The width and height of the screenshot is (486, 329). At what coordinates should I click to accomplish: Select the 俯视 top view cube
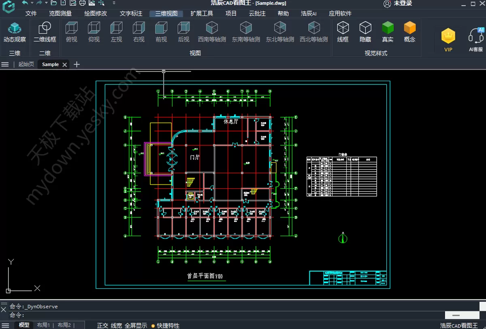tap(72, 32)
